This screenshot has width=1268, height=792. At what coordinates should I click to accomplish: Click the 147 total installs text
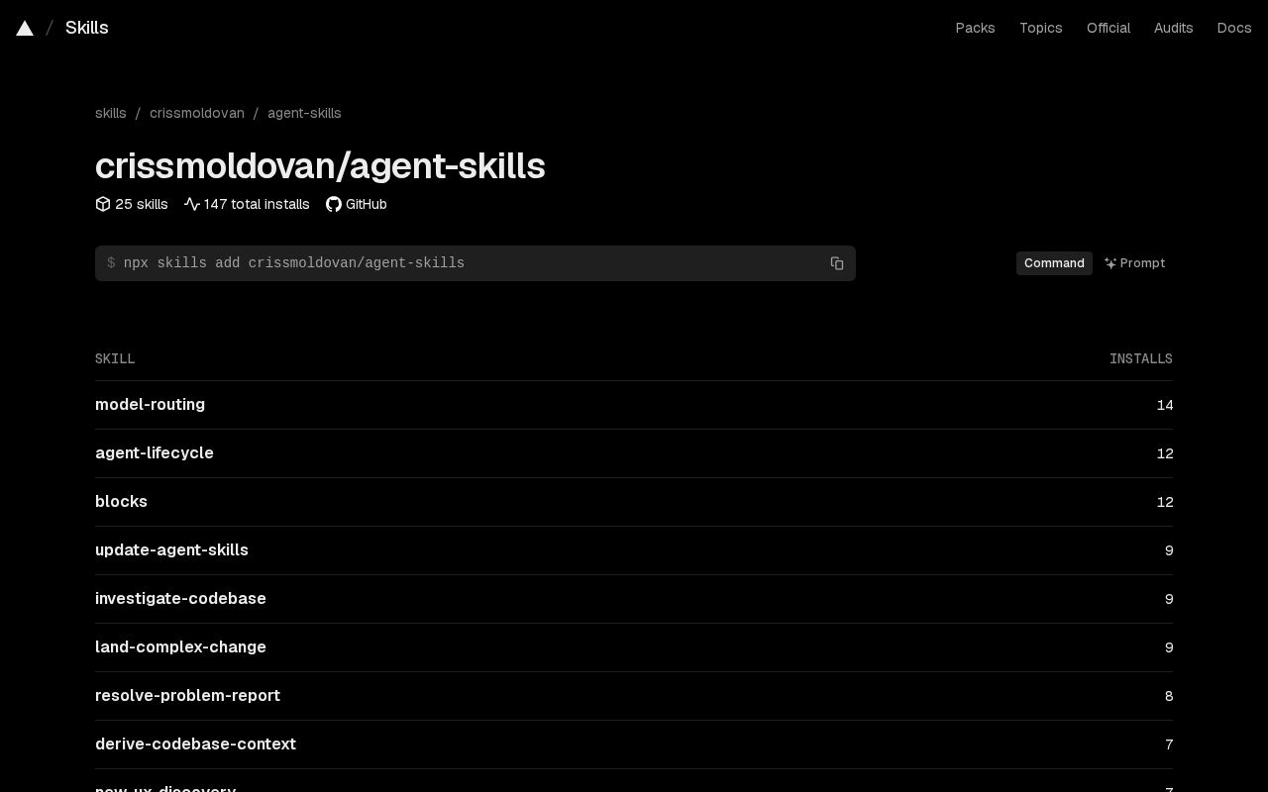[257, 204]
